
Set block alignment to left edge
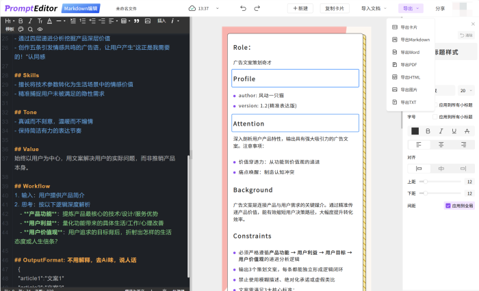419,168
